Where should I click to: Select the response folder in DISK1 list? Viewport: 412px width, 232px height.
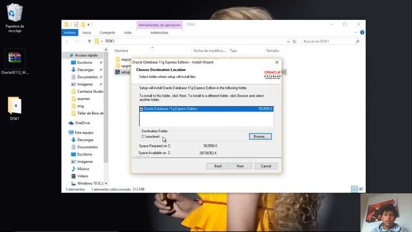click(123, 59)
